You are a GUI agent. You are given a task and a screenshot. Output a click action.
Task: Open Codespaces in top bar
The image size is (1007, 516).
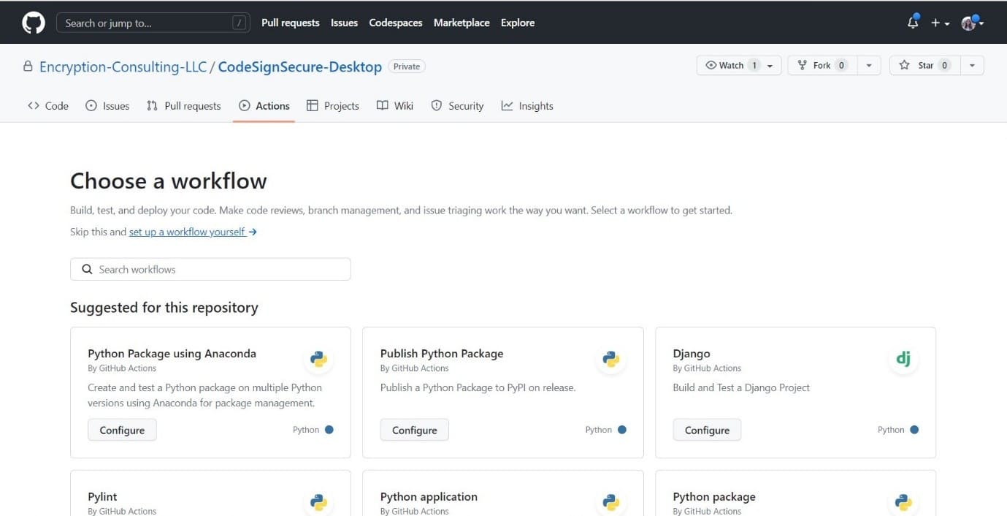(x=396, y=23)
